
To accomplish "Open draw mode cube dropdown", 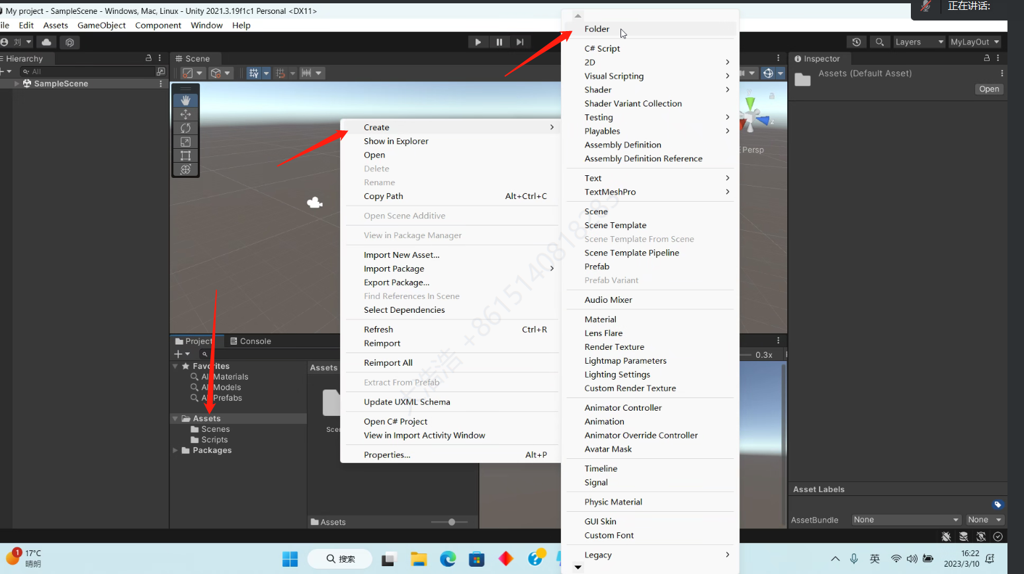I will (220, 73).
